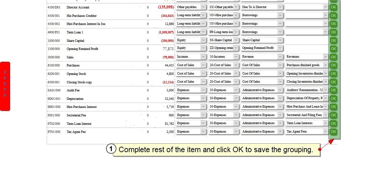Click OK button beside Audit Fee row
The image size is (384, 169).
pos(333,90)
